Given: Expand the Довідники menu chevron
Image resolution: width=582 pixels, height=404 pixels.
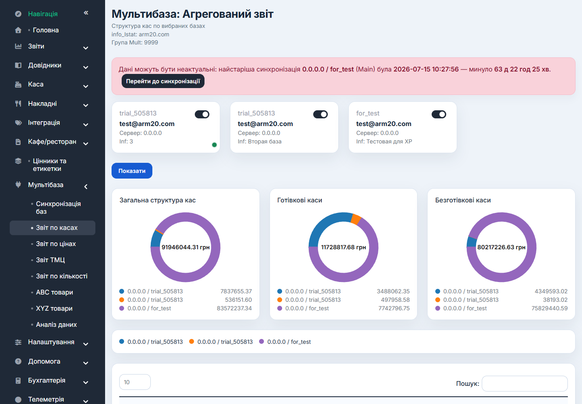Looking at the screenshot, I should (86, 67).
